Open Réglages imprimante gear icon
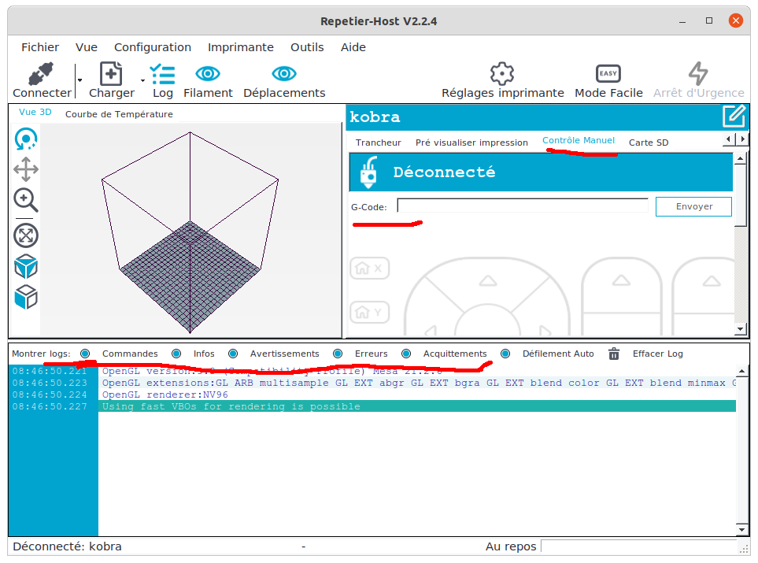The image size is (758, 563). [x=502, y=74]
